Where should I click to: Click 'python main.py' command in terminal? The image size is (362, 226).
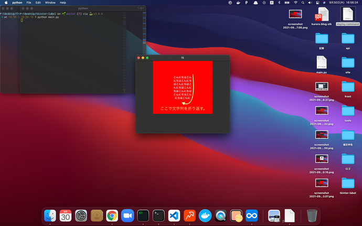click(48, 17)
